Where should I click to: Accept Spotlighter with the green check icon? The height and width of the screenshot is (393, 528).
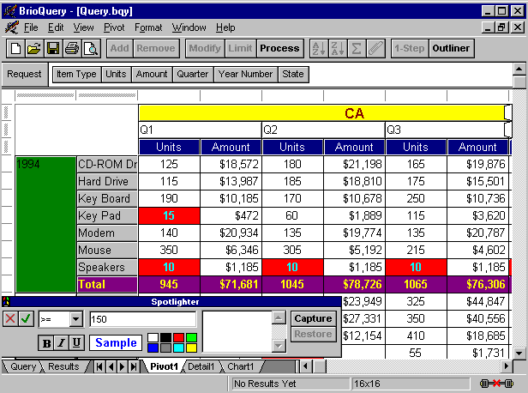[26, 318]
